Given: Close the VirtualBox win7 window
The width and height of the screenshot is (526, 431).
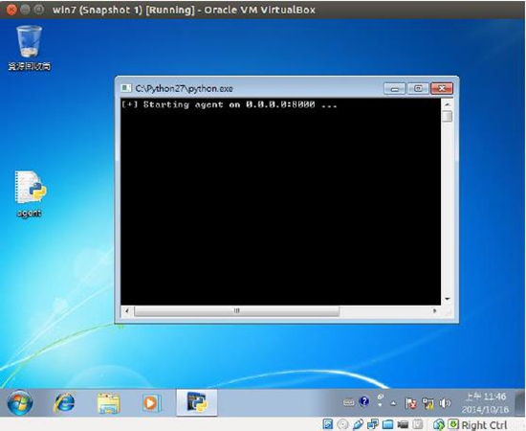Looking at the screenshot, I should point(11,10).
